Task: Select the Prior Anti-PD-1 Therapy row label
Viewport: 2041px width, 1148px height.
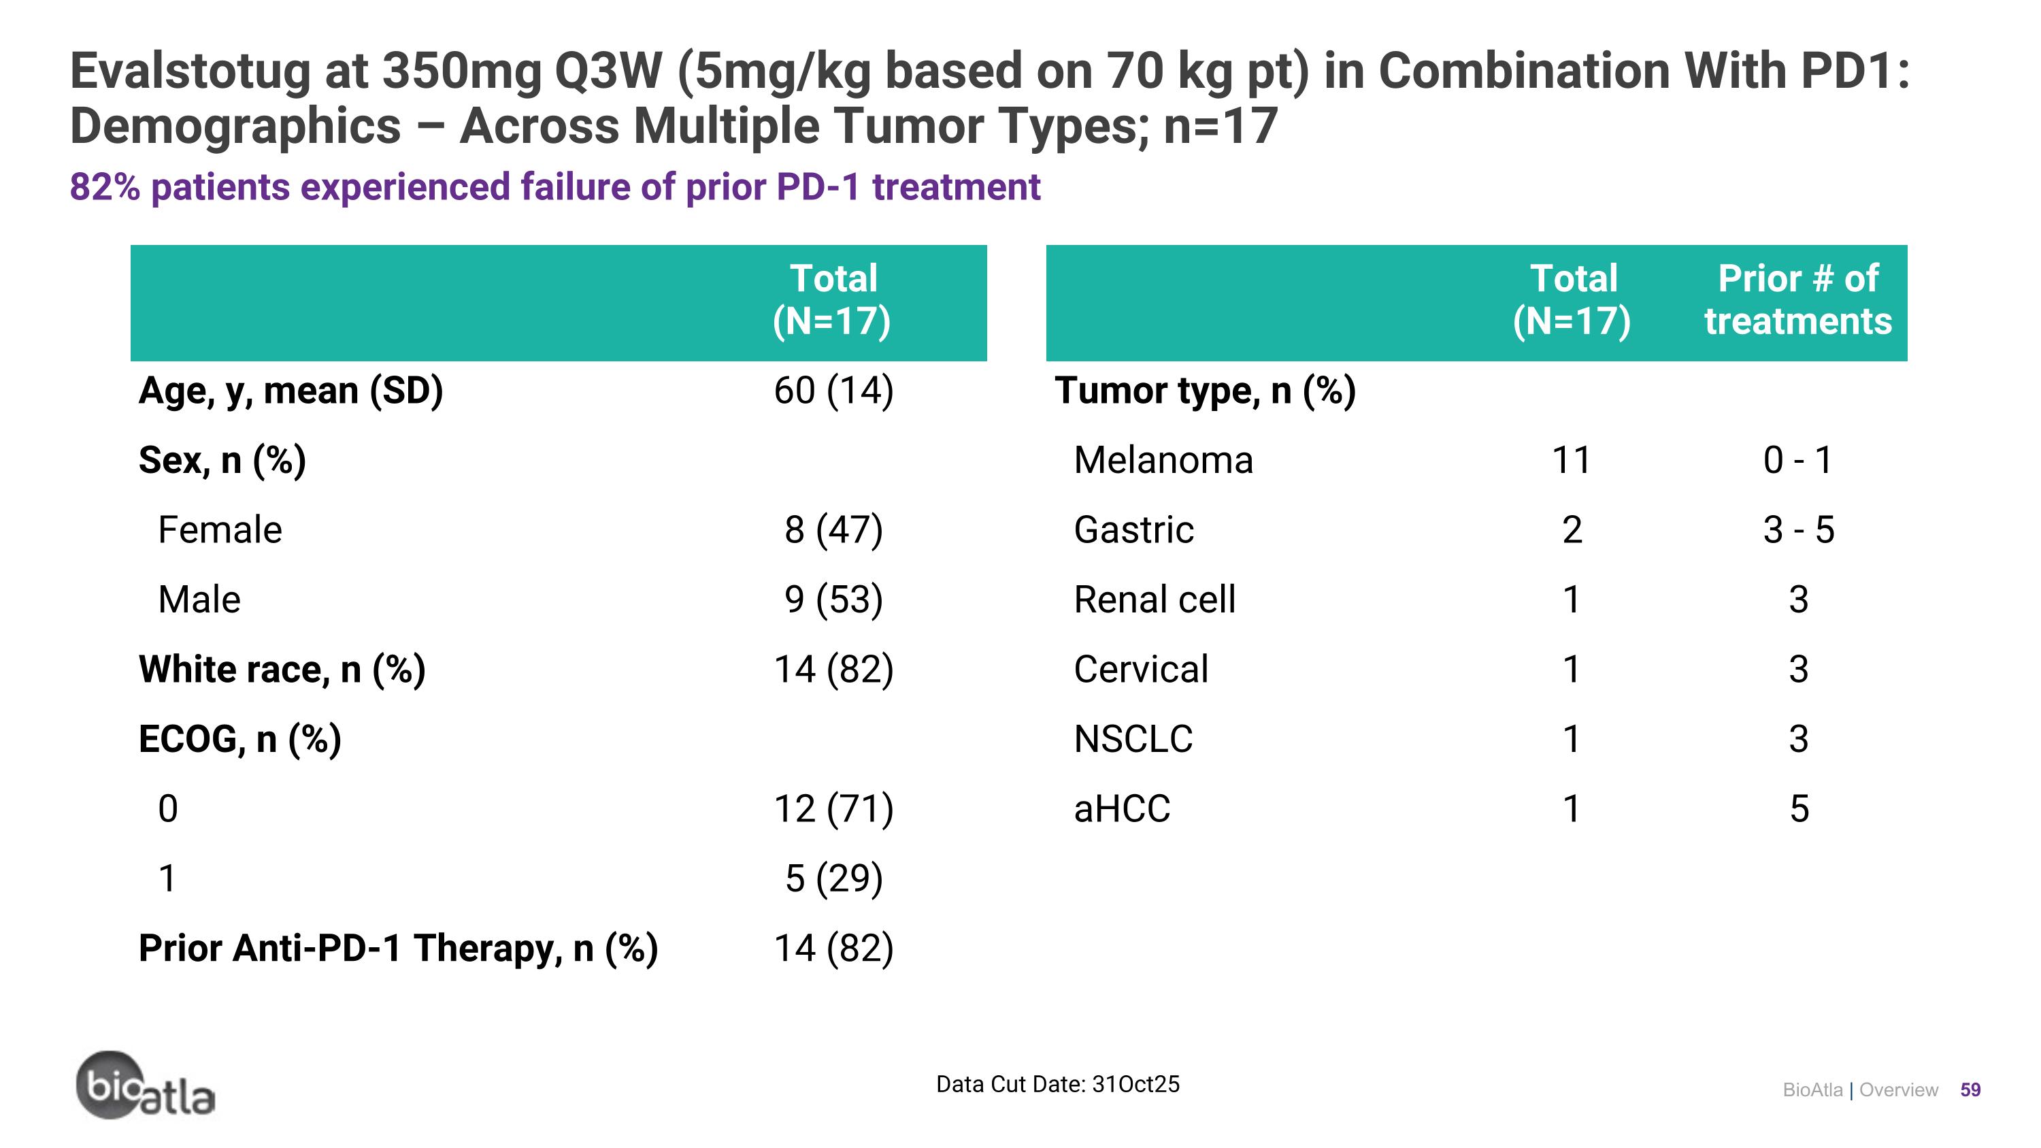Action: click(x=398, y=949)
